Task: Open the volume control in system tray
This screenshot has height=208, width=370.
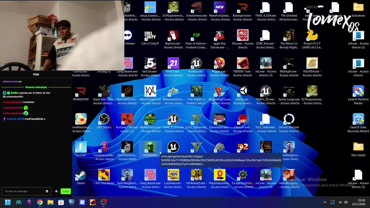Action: coord(346,202)
